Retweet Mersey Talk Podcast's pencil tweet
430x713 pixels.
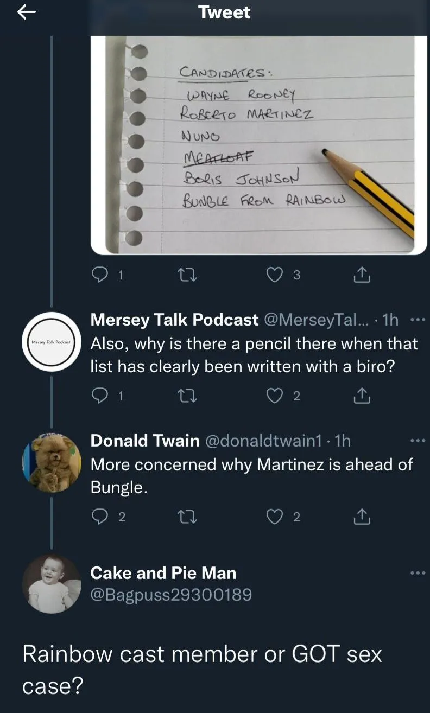tap(187, 397)
